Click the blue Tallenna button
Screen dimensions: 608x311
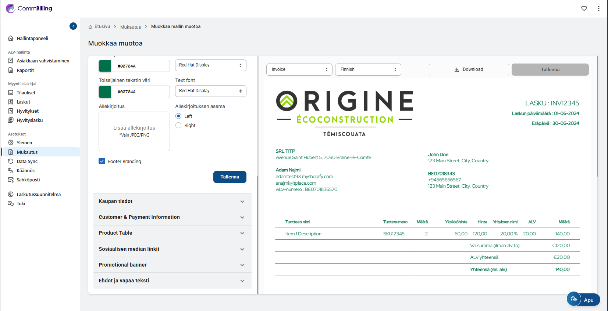click(x=230, y=177)
